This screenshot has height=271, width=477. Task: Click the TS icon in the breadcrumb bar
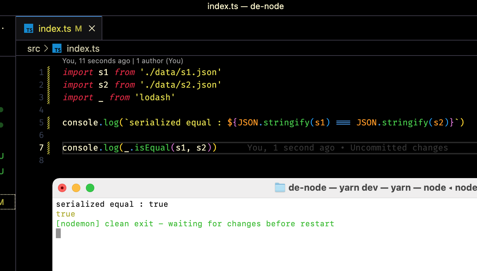[57, 49]
